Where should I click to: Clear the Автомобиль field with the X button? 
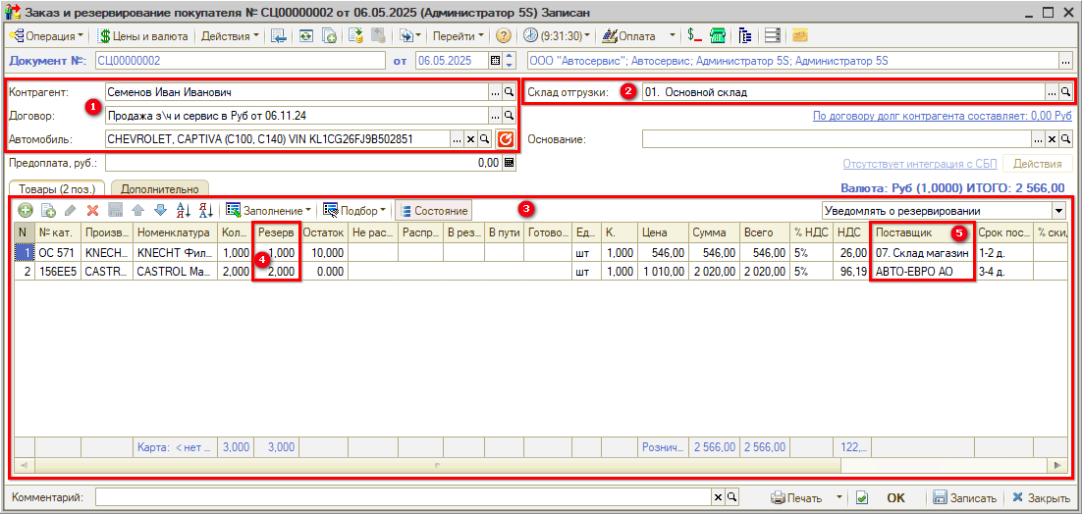470,139
